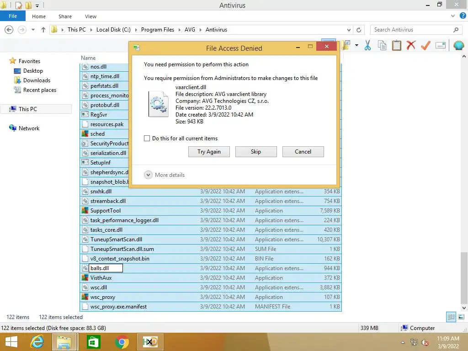The width and height of the screenshot is (468, 351).
Task: Click the muted volume tray icon
Action: tap(425, 342)
